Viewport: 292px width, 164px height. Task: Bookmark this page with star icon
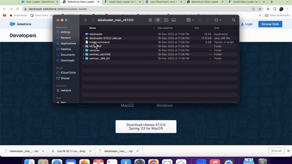pyautogui.click(x=260, y=9)
